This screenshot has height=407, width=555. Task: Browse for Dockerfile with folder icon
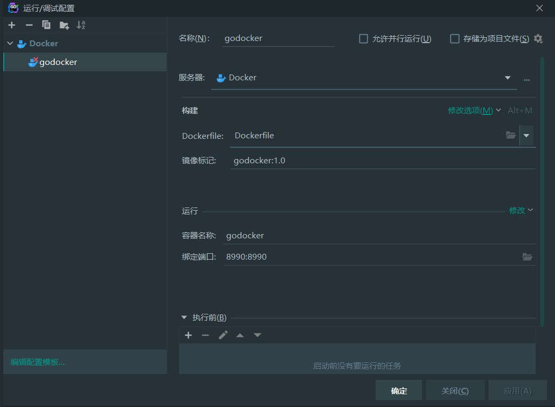coord(510,135)
